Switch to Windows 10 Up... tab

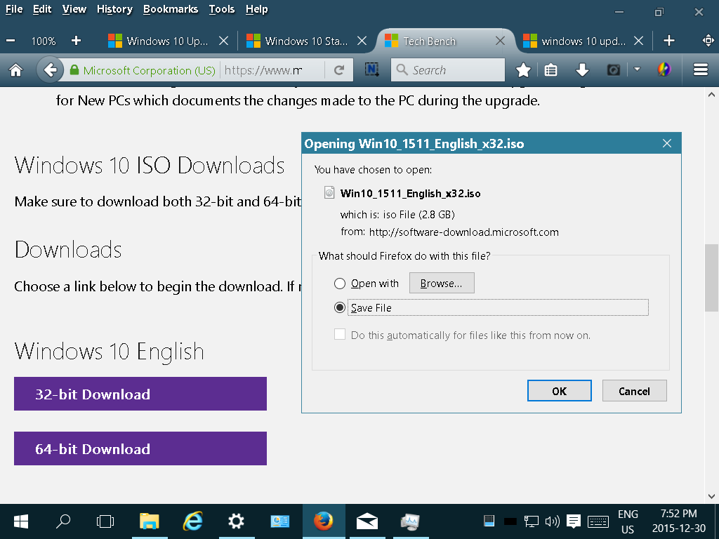(x=168, y=41)
